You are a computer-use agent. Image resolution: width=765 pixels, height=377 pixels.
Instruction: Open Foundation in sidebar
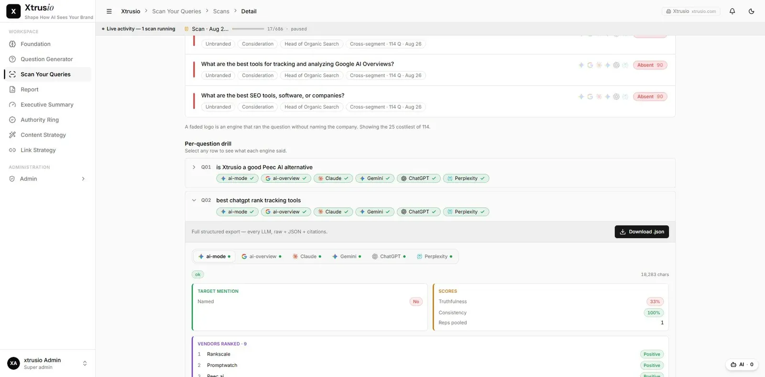(x=47, y=44)
